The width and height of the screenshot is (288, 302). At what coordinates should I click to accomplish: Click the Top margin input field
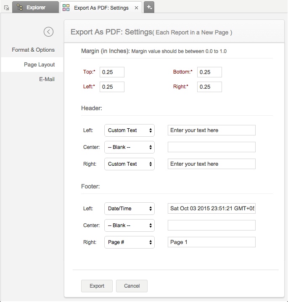112,72
